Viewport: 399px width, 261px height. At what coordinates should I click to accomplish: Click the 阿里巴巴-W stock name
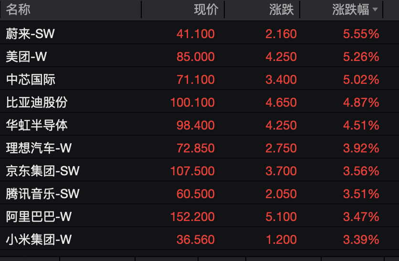point(39,217)
